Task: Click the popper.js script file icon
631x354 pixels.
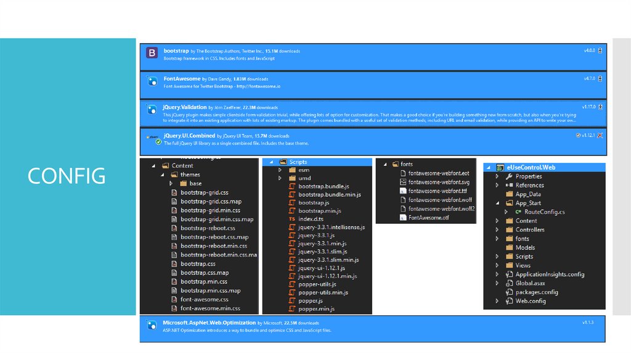Action: click(x=292, y=301)
